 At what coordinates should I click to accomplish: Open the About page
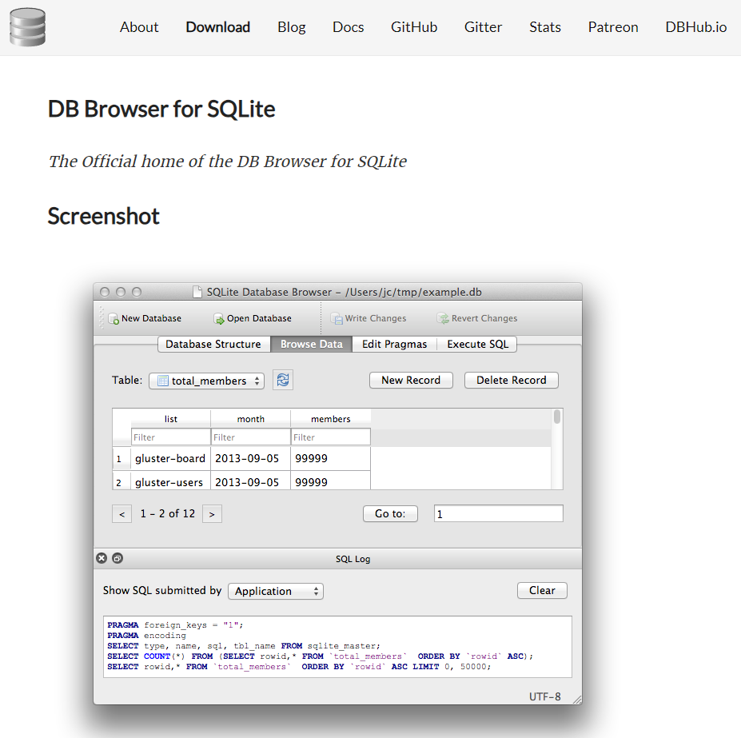click(139, 27)
